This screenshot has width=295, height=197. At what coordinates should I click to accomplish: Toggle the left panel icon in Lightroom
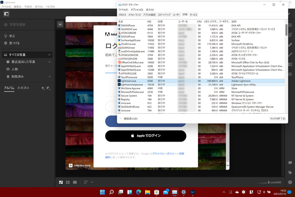coord(6,14)
